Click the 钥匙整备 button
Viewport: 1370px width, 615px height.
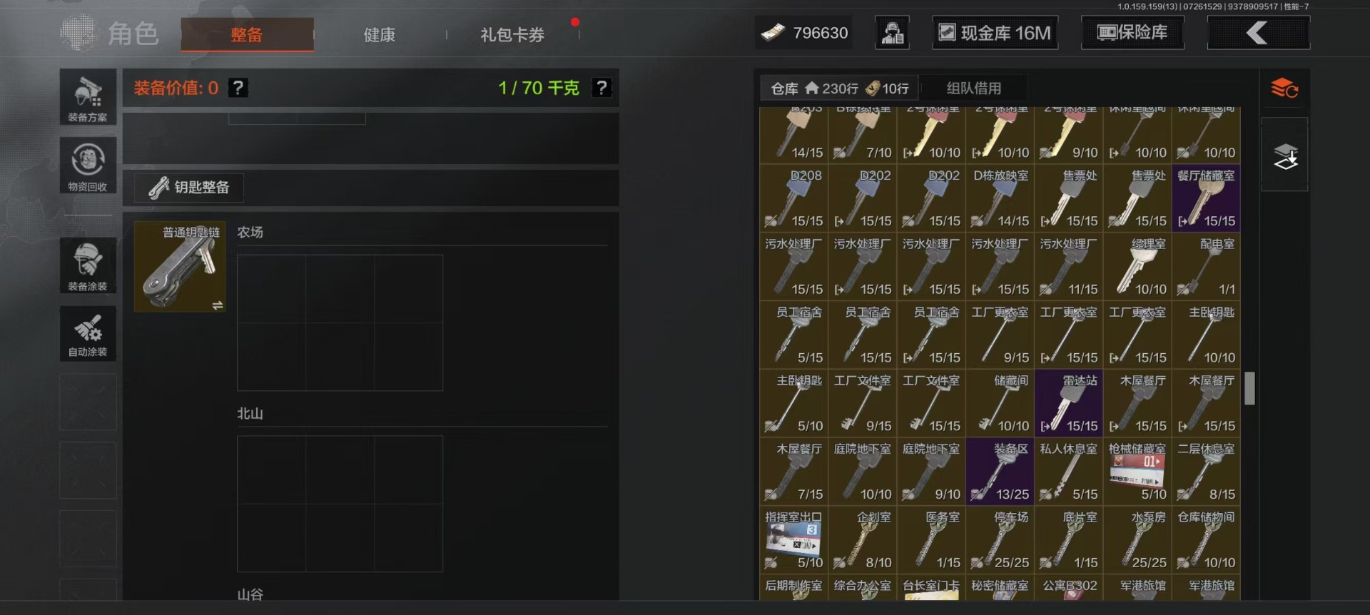189,188
